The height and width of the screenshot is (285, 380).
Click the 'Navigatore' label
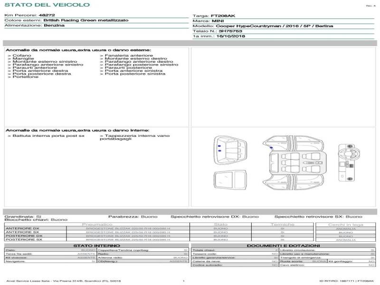click(x=15, y=261)
